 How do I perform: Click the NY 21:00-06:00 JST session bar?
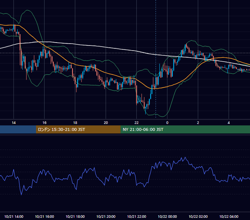[x=185, y=129]
